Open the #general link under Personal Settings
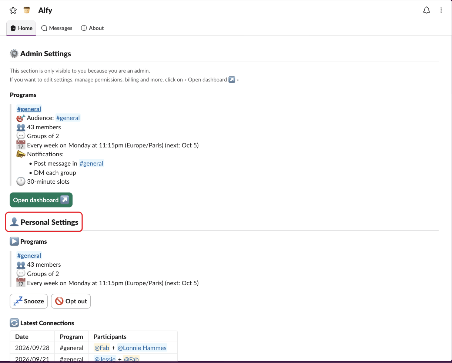 pos(29,256)
